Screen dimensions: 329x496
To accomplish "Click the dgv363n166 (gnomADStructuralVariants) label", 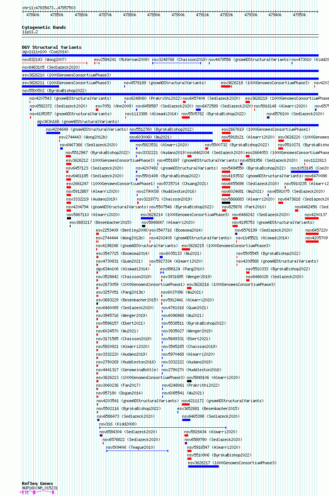I will click(x=78, y=122).
